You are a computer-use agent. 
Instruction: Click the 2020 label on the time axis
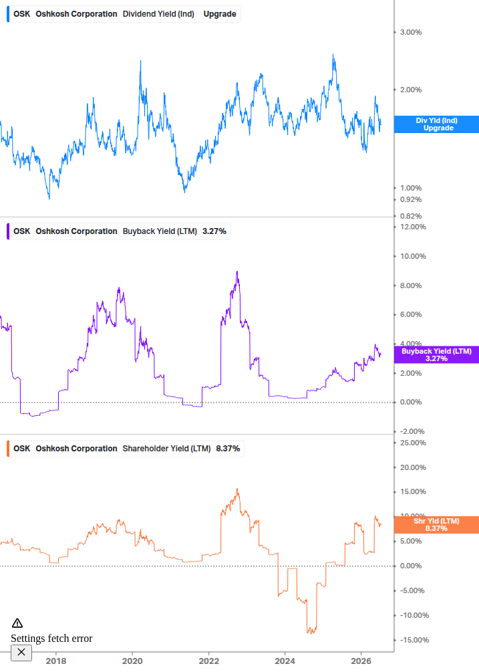[x=132, y=661]
